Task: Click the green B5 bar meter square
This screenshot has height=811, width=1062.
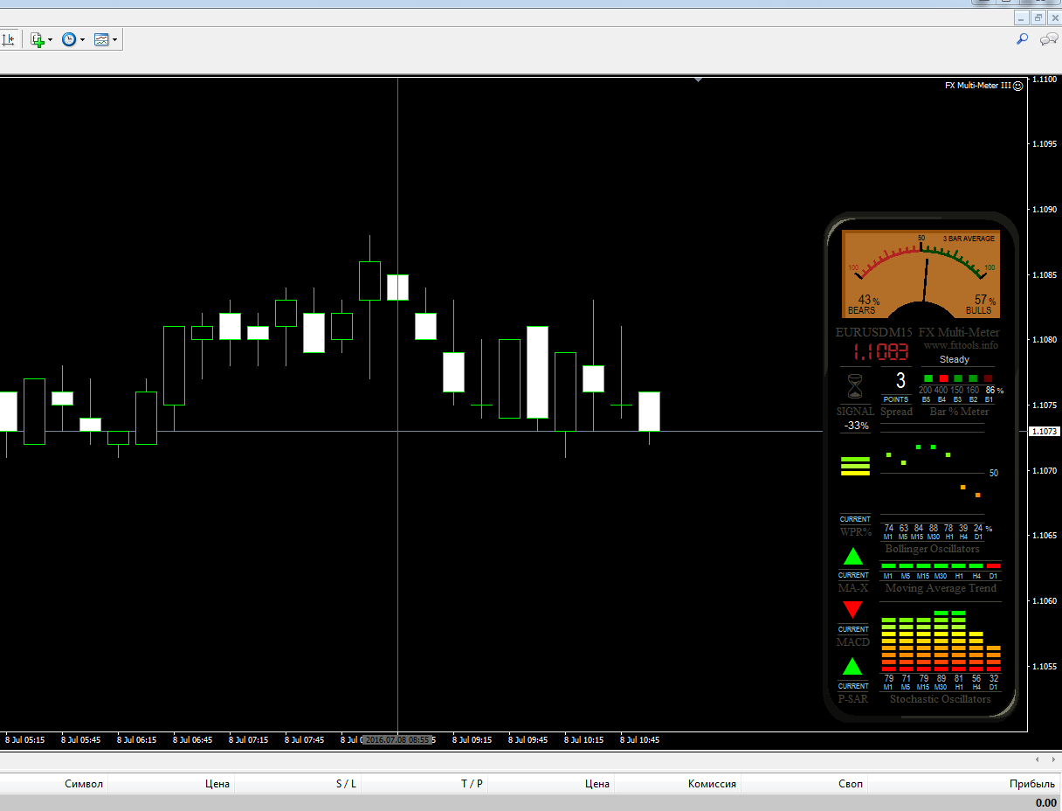Action: 928,378
